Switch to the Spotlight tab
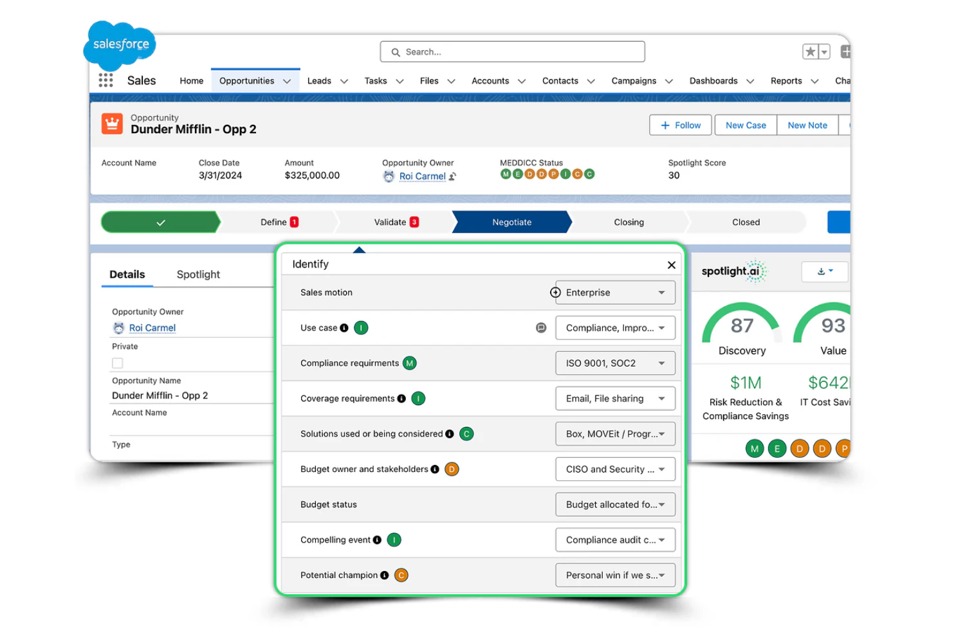965x643 pixels. [198, 274]
